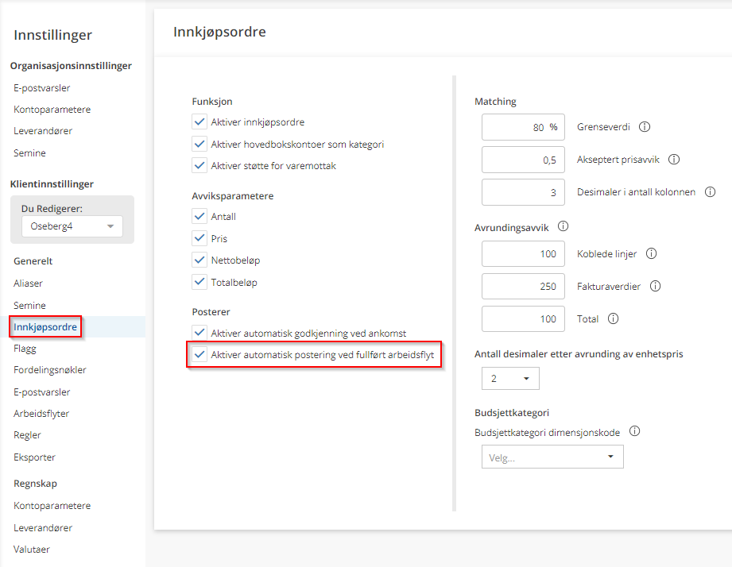The image size is (732, 567).
Task: Uncheck Aktiver støtte for varemottak
Action: (199, 166)
